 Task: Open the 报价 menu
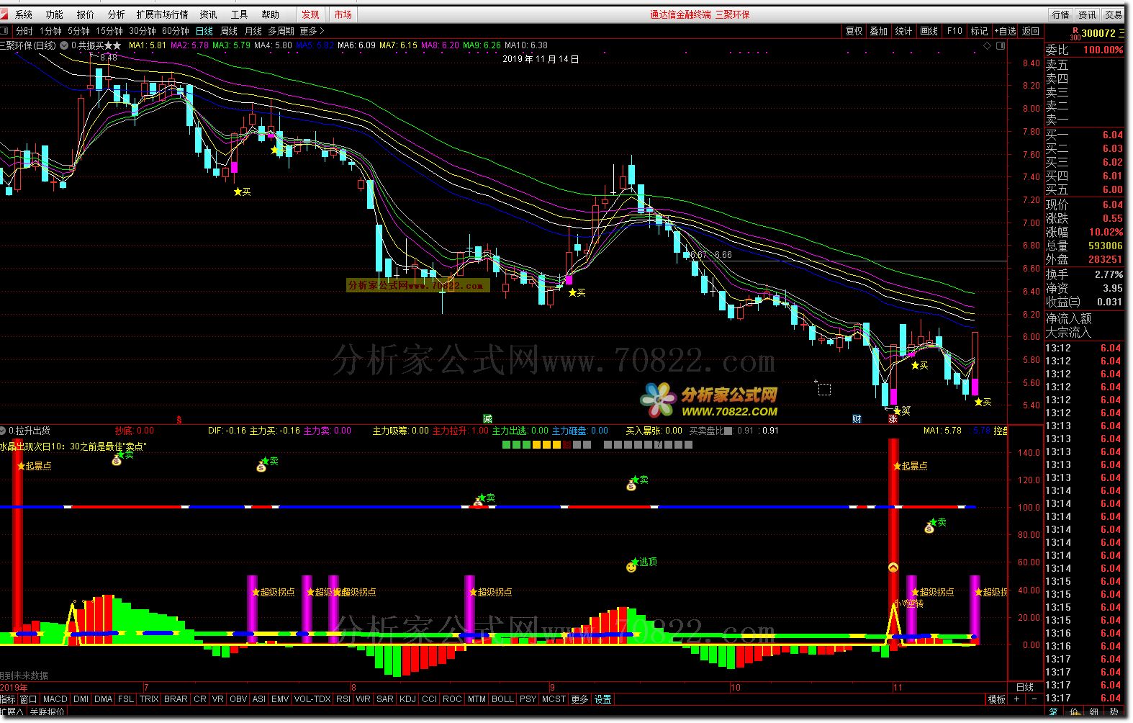(x=85, y=14)
